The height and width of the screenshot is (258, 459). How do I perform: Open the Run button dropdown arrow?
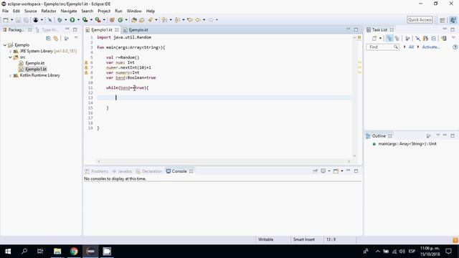point(78,20)
